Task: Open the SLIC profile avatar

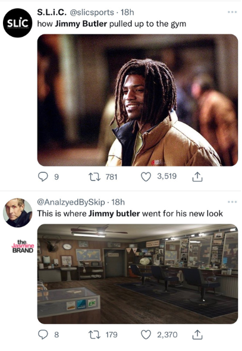Action: (x=17, y=23)
